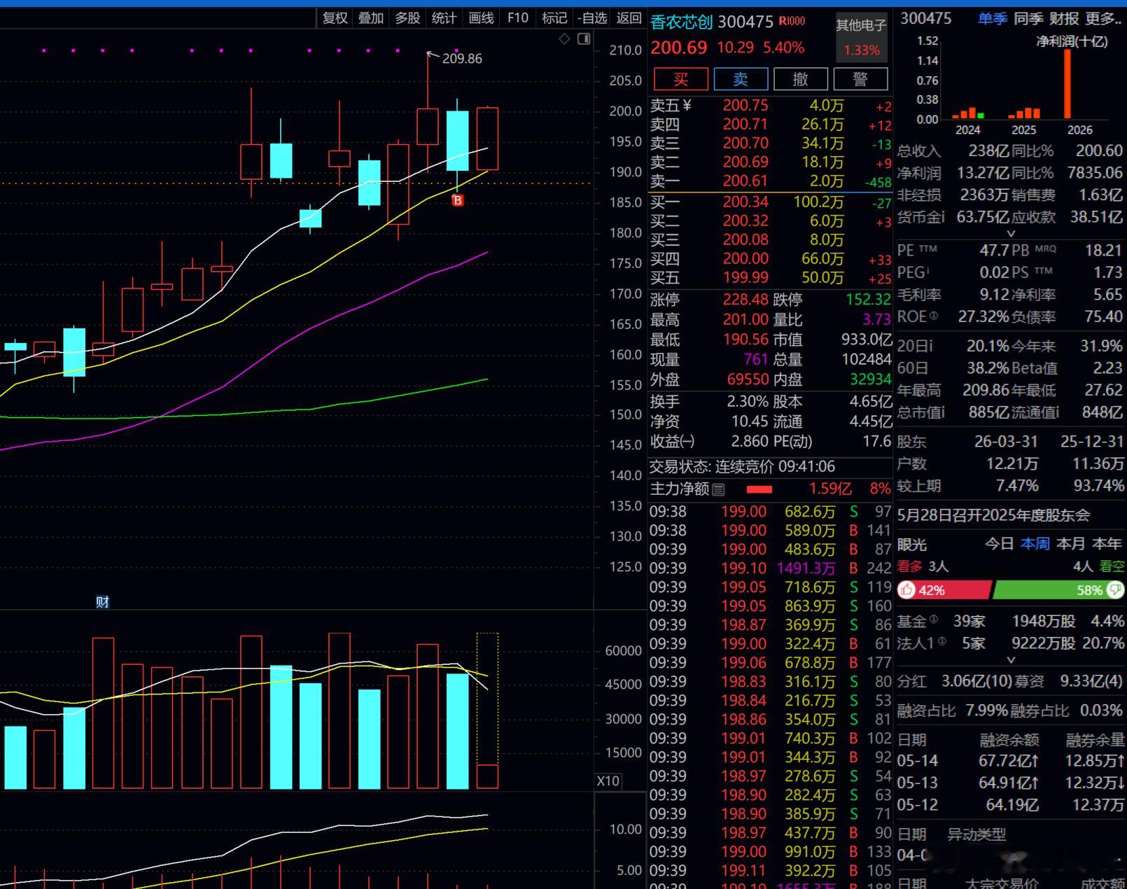Open the 财报 tab
The image size is (1127, 889).
coord(1064,19)
